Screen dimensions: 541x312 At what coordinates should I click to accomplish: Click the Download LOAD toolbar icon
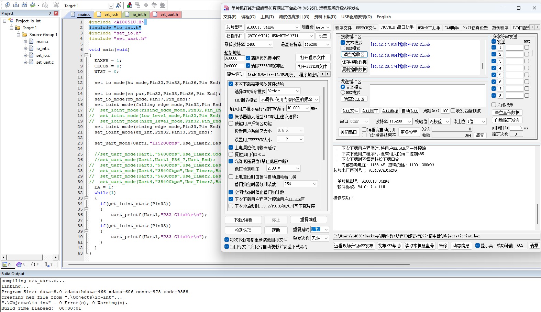pyautogui.click(x=56, y=5)
